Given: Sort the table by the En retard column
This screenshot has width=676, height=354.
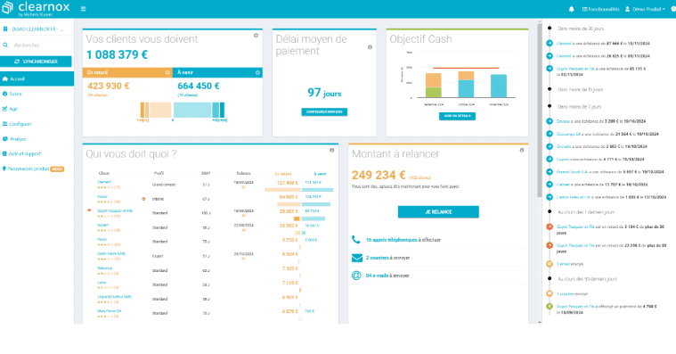Looking at the screenshot, I should tap(283, 174).
